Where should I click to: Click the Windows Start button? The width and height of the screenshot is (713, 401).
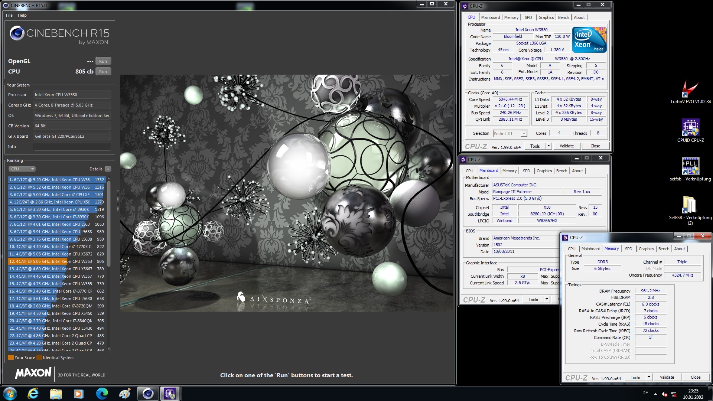(10, 394)
